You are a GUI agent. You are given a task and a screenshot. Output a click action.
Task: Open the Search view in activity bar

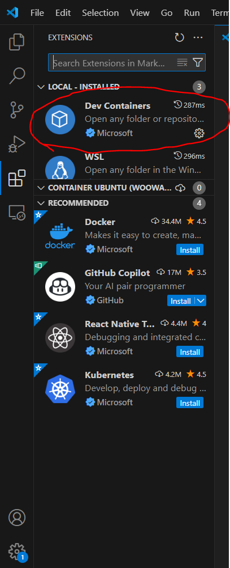pos(16,75)
